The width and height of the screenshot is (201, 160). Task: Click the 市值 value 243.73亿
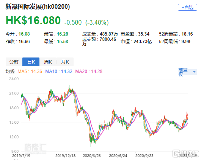click(143, 42)
